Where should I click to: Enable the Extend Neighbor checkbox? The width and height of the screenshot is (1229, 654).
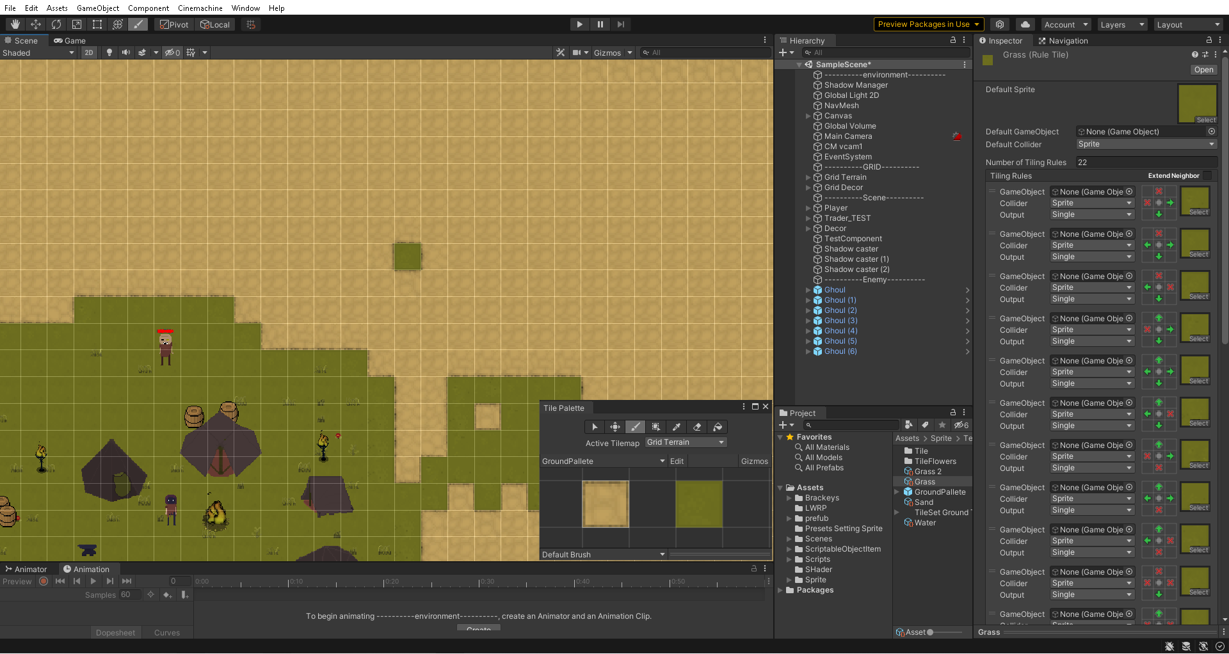point(1207,175)
